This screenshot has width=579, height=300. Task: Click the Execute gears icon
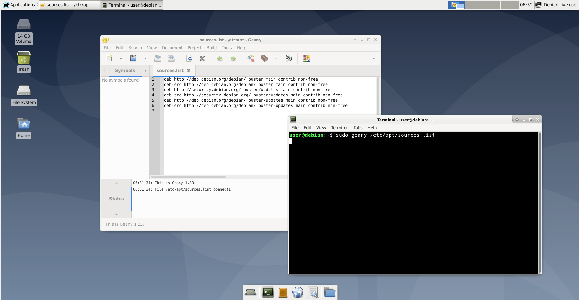tap(289, 58)
